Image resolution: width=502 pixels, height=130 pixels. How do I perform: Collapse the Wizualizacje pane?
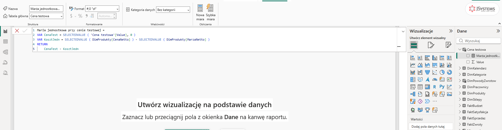451,31
